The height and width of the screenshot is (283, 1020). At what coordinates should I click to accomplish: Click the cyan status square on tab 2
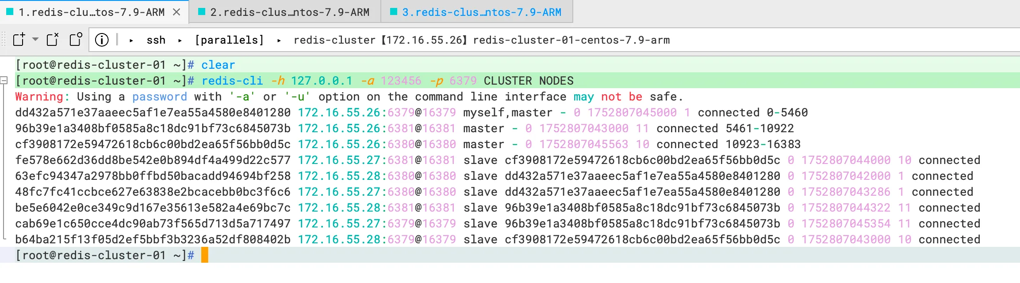point(202,11)
